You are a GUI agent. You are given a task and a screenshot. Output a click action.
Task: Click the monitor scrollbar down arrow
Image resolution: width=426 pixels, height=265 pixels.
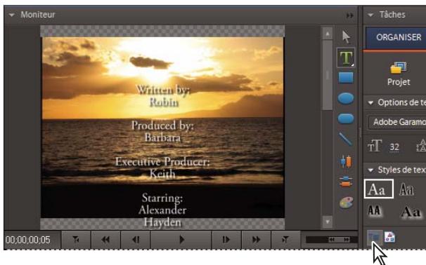click(328, 222)
